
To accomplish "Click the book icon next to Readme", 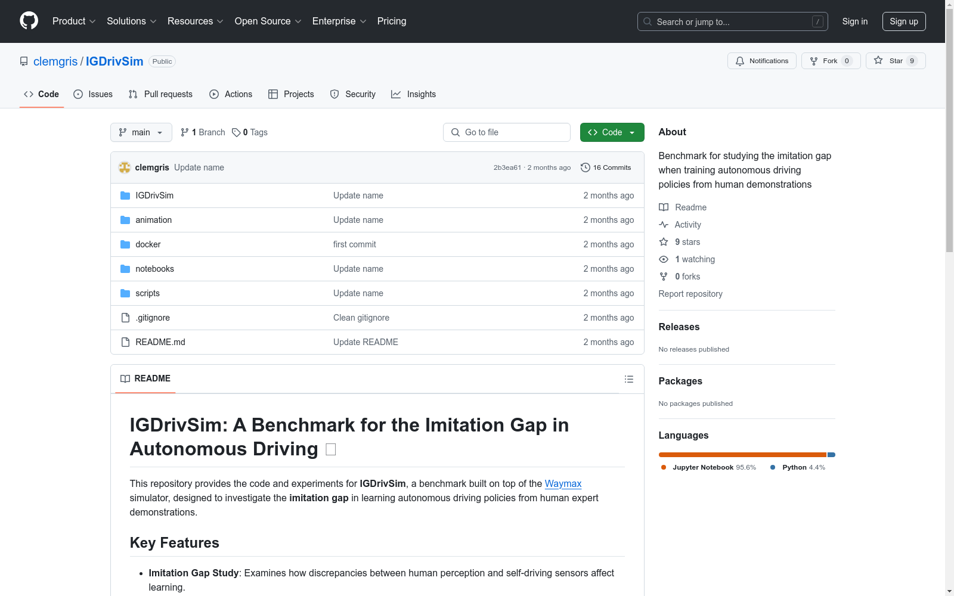I will point(664,207).
